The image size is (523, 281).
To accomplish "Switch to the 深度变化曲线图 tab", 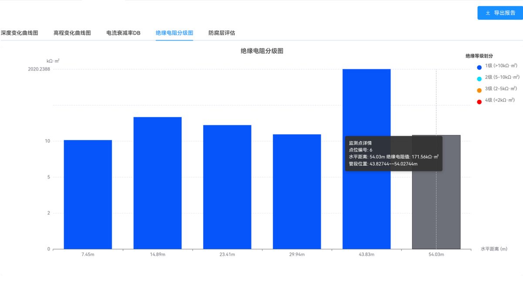I will pos(19,33).
